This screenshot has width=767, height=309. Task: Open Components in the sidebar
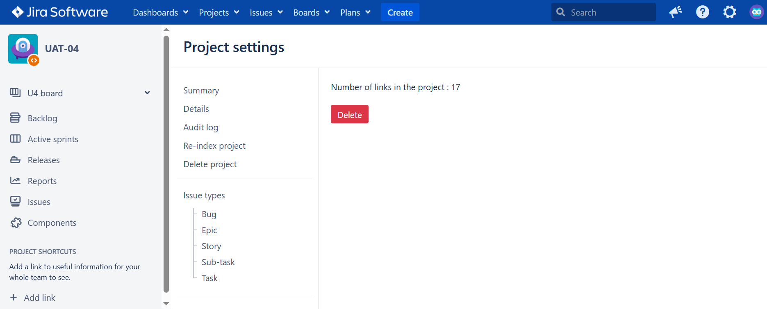[52, 223]
